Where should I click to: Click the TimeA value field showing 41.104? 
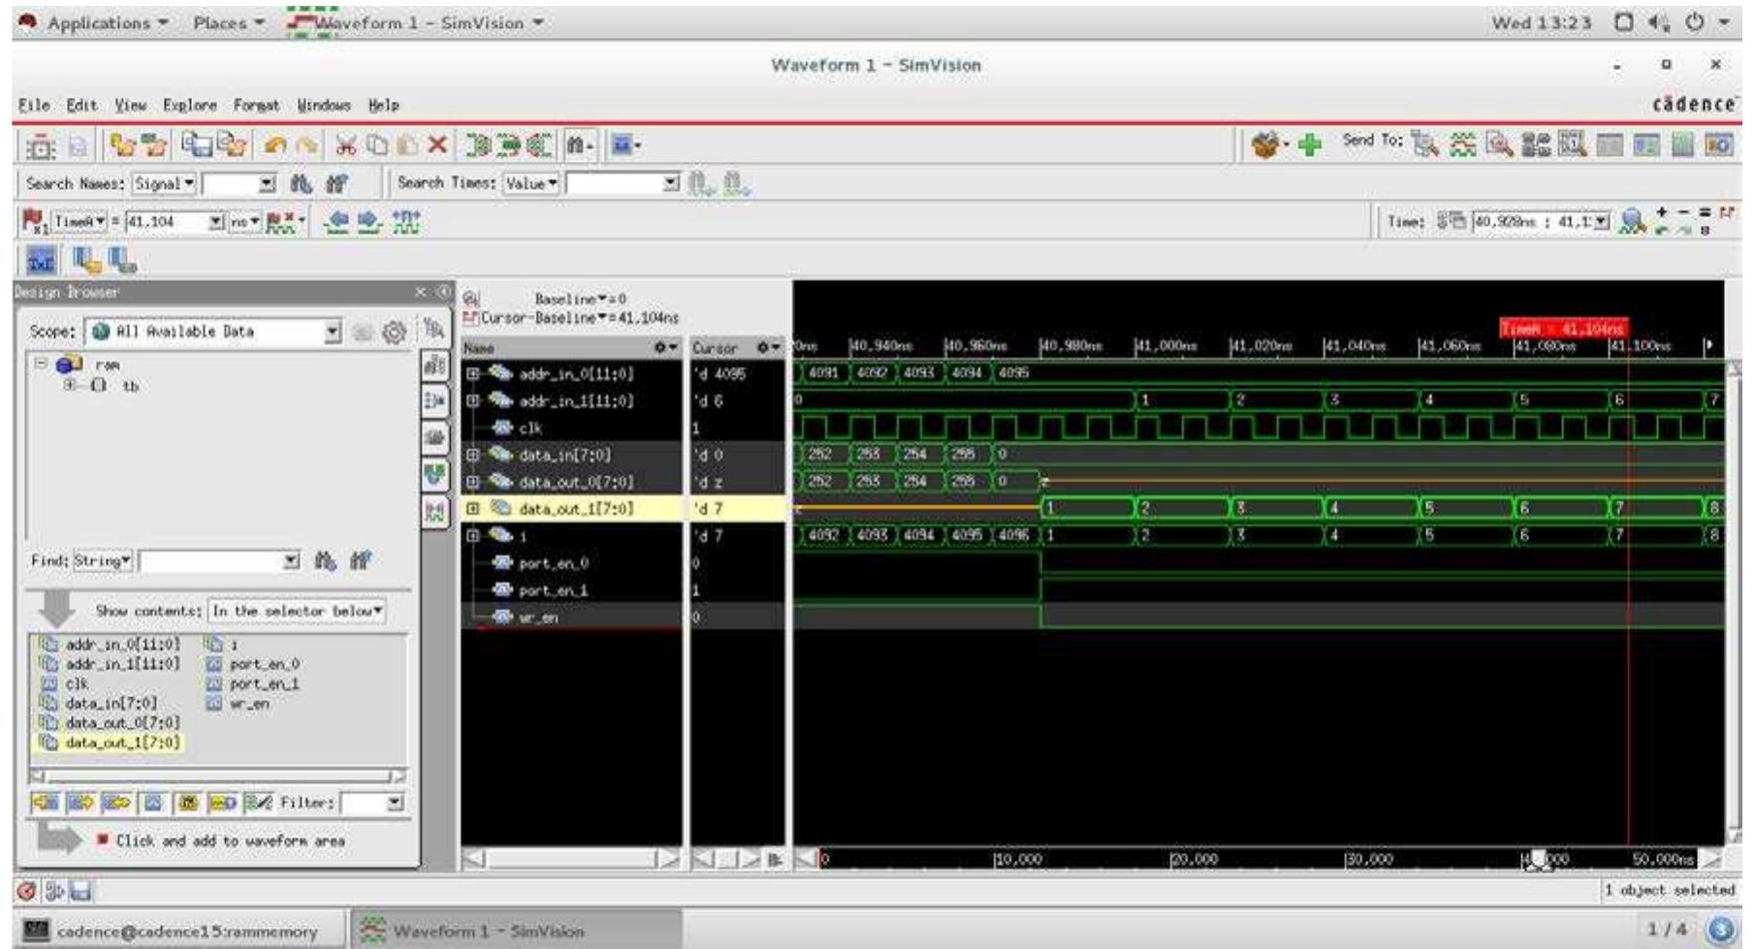[175, 222]
